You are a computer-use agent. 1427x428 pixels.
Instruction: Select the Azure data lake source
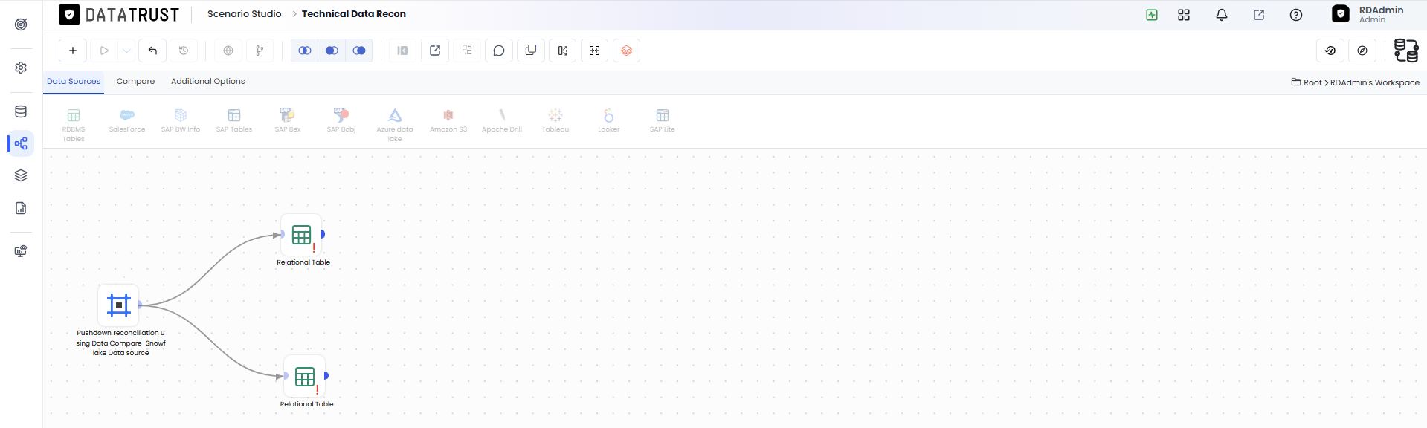[x=395, y=125]
